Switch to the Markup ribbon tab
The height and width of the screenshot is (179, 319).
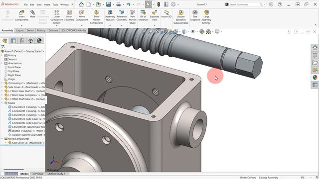pyautogui.click(x=41, y=30)
